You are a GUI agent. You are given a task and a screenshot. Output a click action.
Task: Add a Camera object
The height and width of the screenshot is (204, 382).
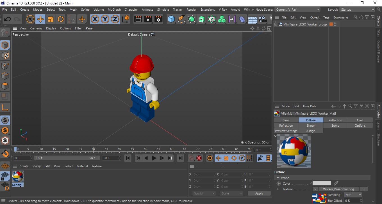tap(263, 19)
